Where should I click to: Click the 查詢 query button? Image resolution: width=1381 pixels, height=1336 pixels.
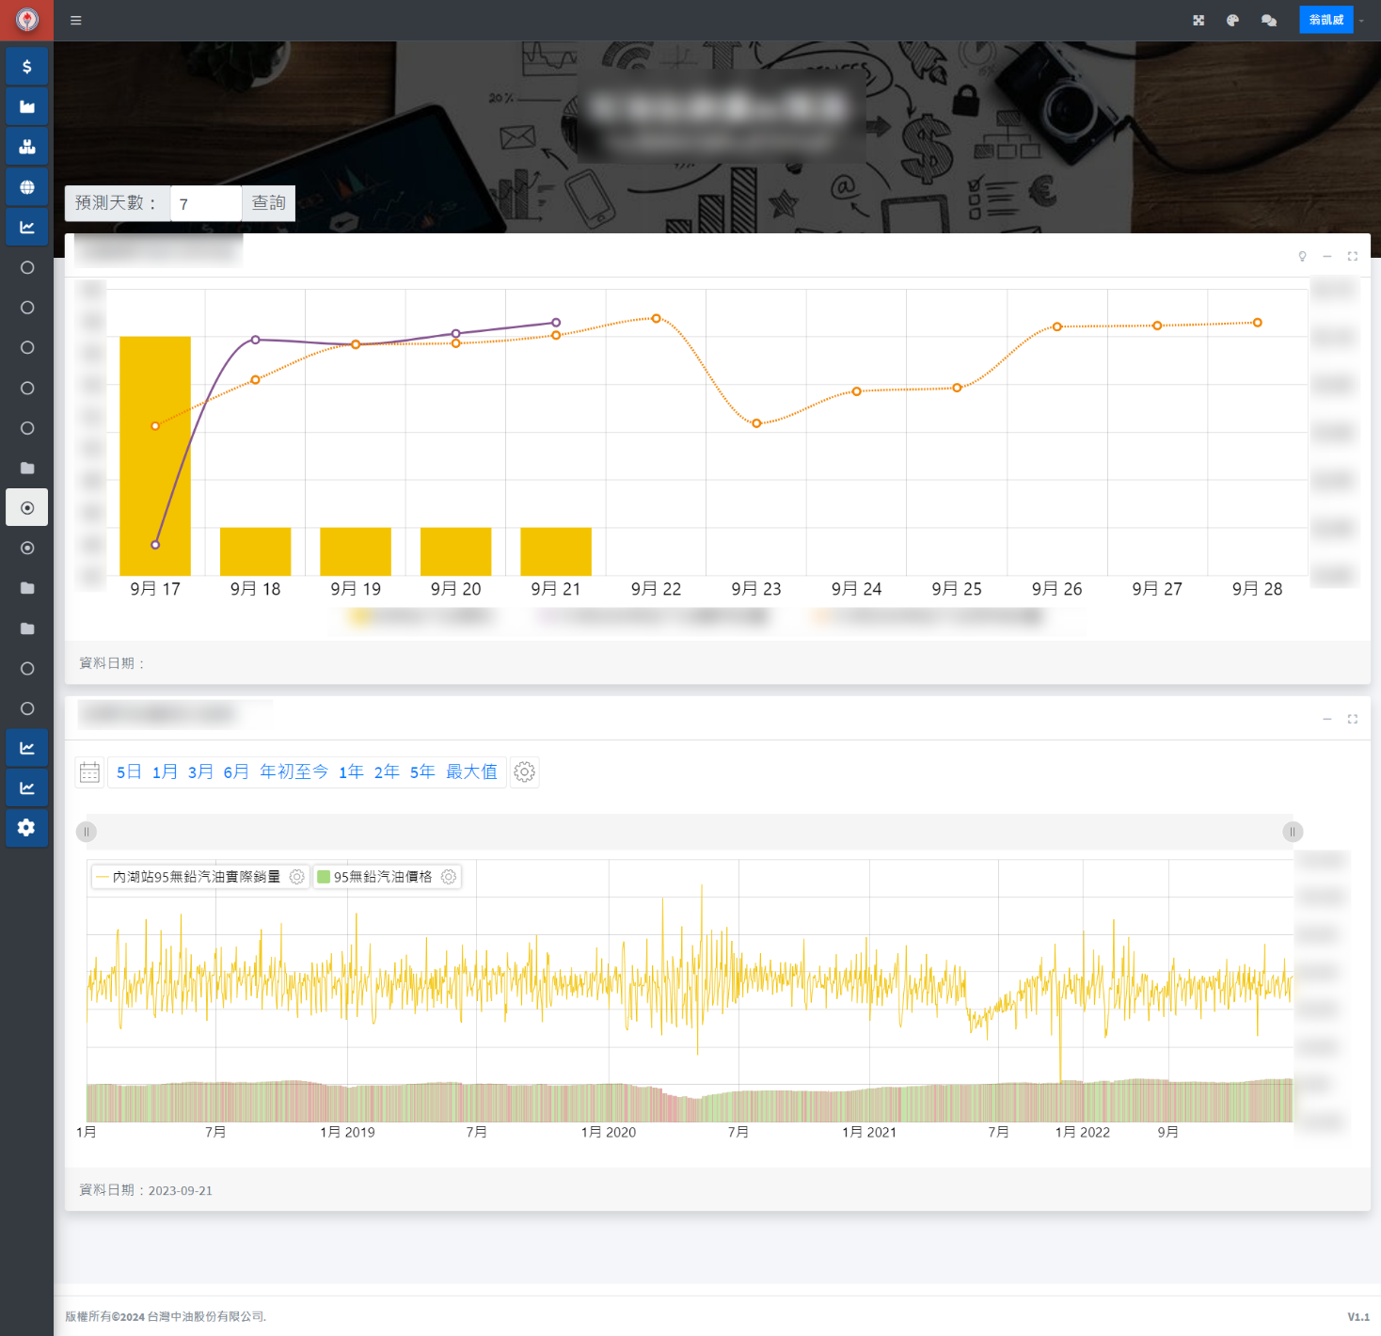[x=269, y=203]
